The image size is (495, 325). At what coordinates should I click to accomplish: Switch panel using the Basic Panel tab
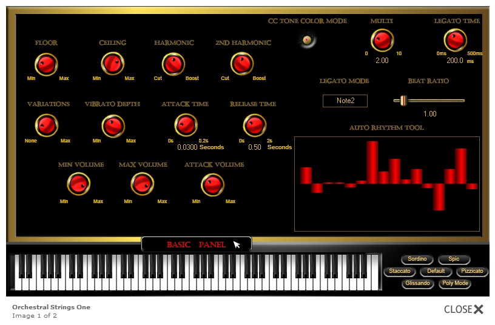click(196, 244)
